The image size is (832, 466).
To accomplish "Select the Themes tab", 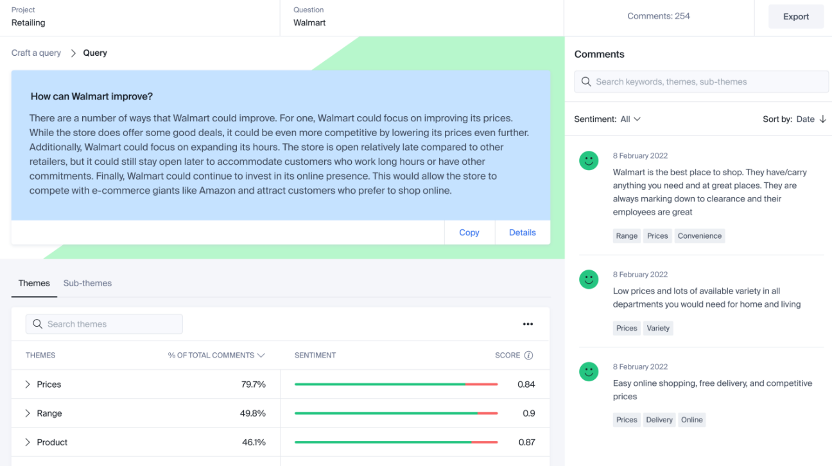I will [x=34, y=283].
